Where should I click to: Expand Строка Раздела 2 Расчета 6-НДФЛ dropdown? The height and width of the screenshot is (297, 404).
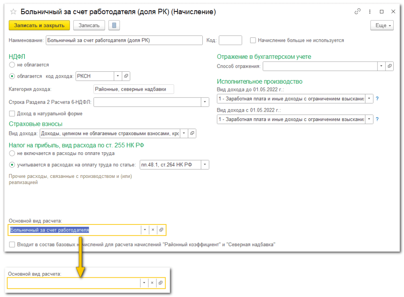(x=205, y=102)
